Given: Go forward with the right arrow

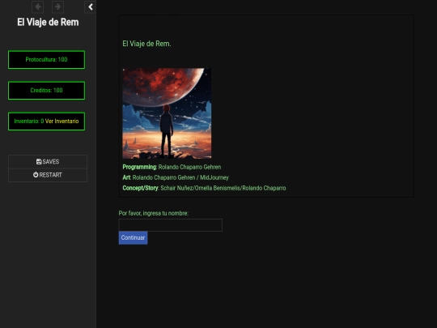Looking at the screenshot, I should tap(57, 7).
